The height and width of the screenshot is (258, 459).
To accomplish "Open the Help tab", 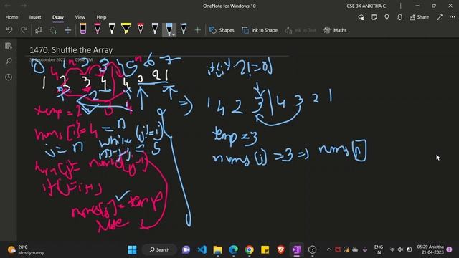I will (x=101, y=17).
